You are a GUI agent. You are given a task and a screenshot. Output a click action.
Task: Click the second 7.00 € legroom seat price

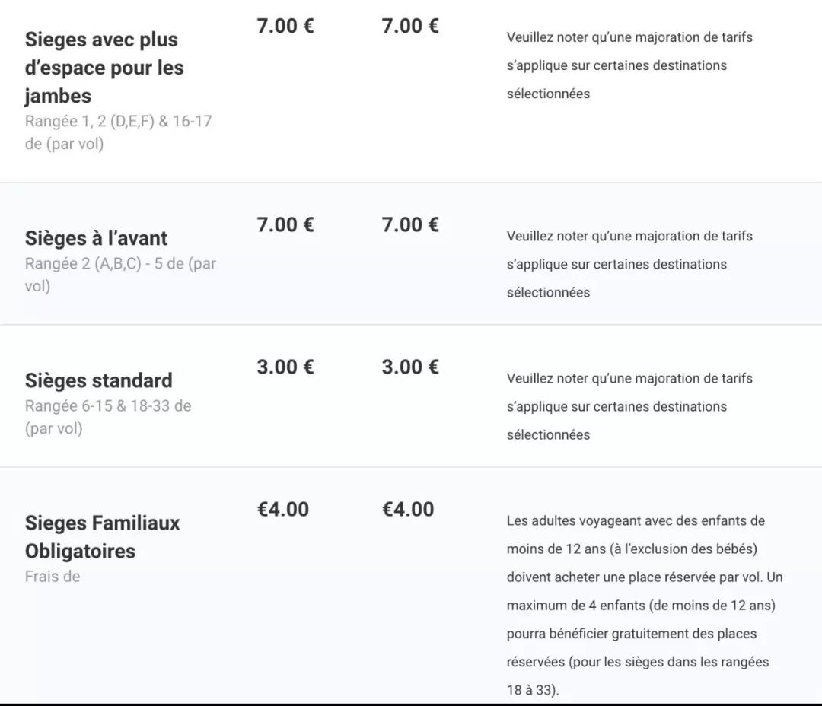pyautogui.click(x=410, y=26)
